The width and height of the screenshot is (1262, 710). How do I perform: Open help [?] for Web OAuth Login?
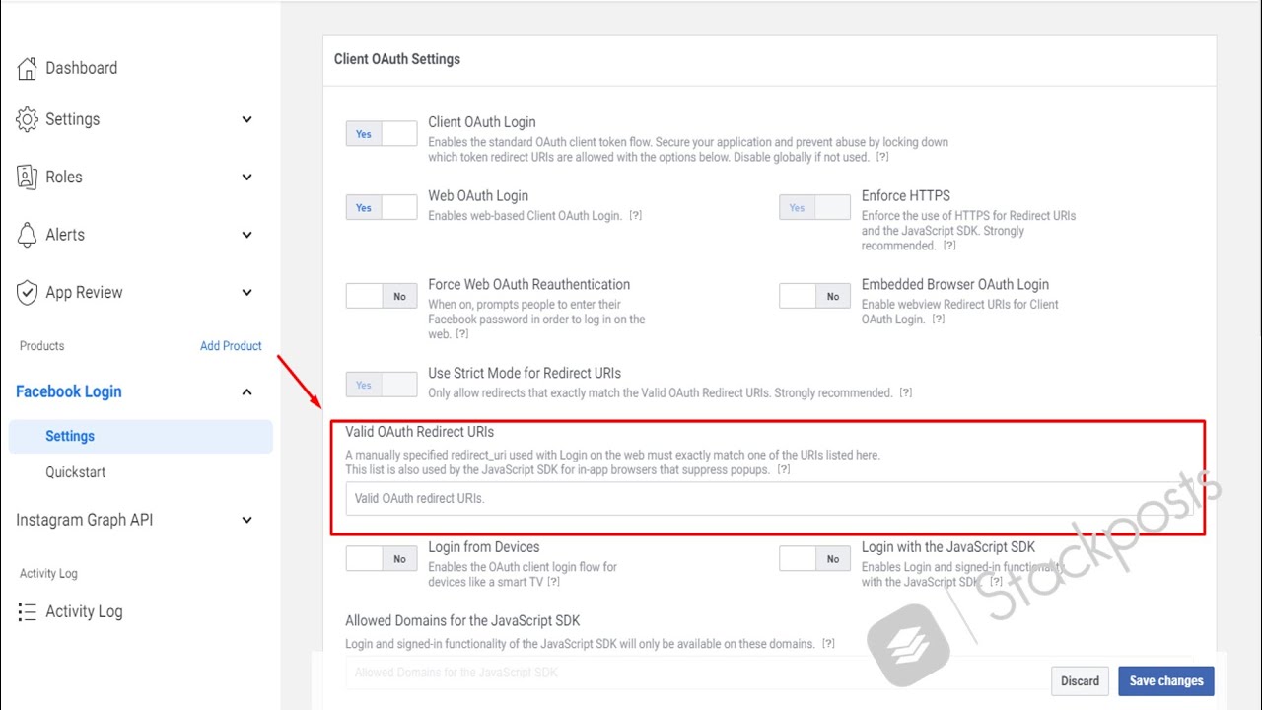(635, 216)
